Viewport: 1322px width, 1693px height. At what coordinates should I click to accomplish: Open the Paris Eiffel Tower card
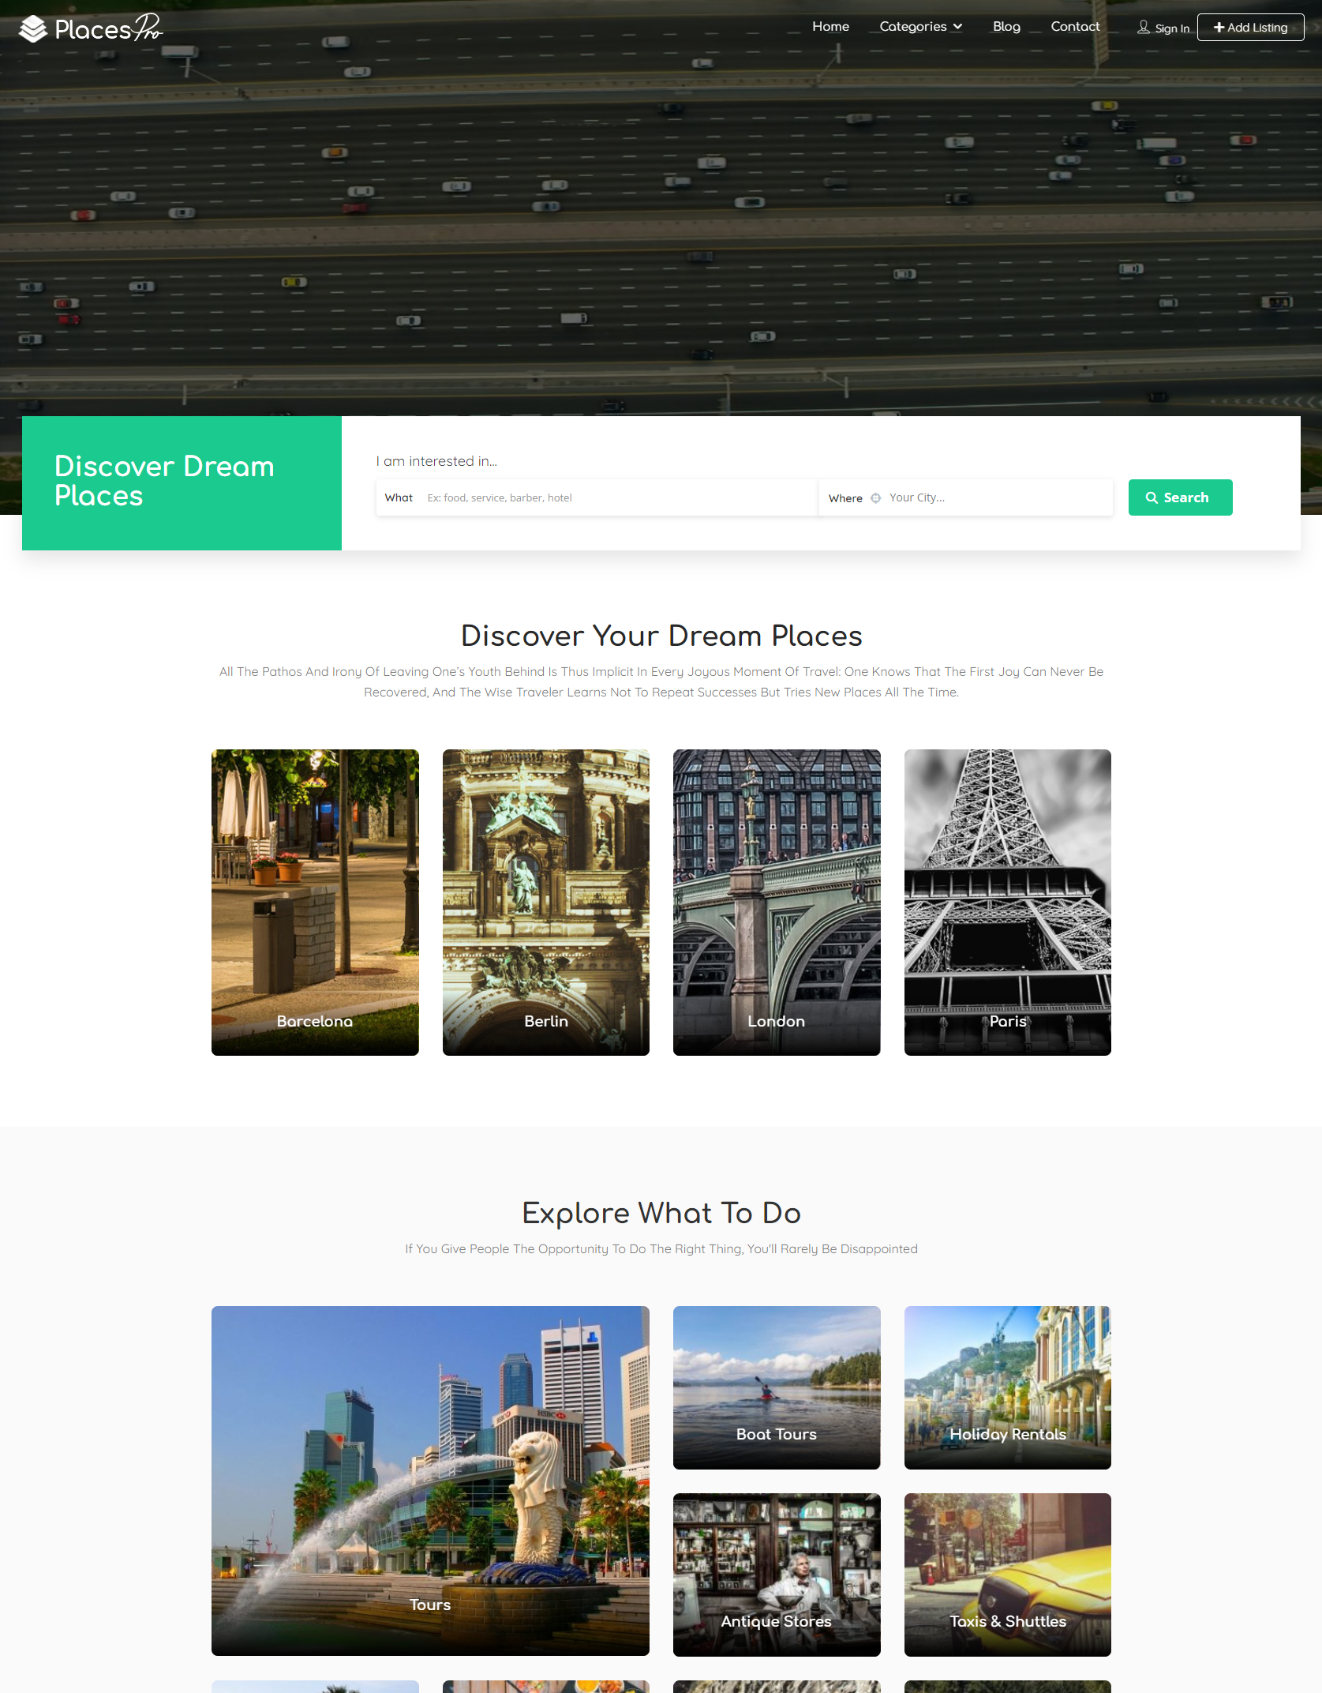click(1007, 902)
